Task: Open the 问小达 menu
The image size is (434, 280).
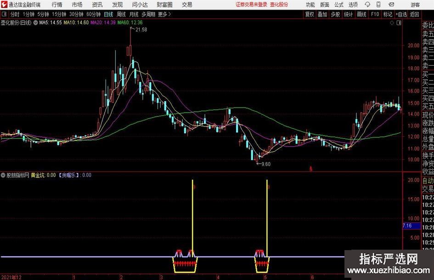Action: click(x=140, y=5)
